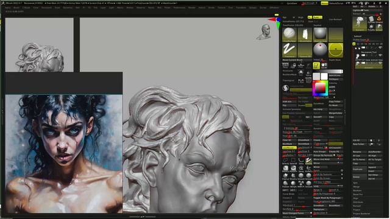Click the Append button
This screenshot has height=219, width=390.
tap(375, 167)
